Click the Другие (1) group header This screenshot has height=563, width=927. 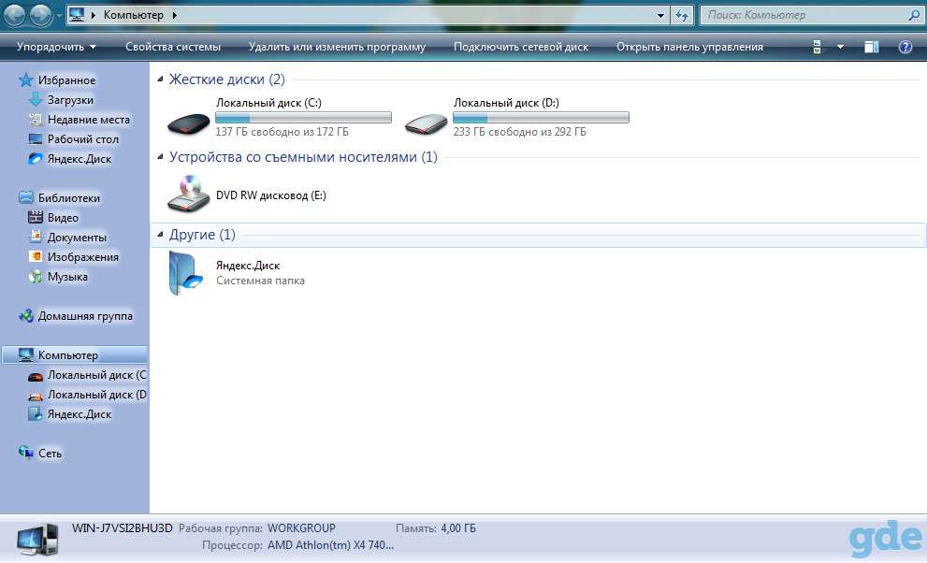tap(202, 235)
